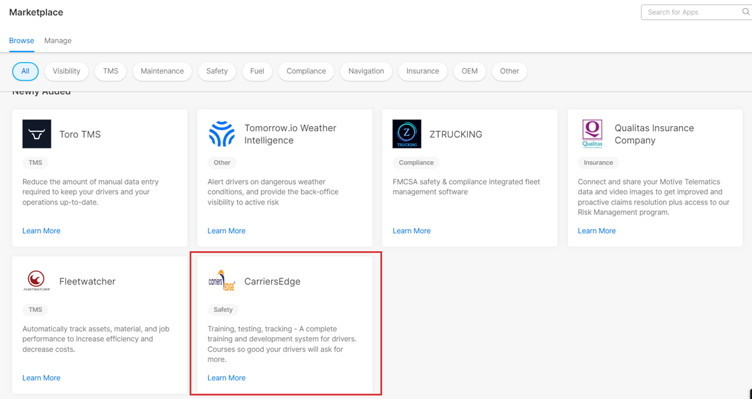Image resolution: width=752 pixels, height=399 pixels.
Task: Click the Safety tag on CarriersEdge card
Action: click(x=223, y=310)
